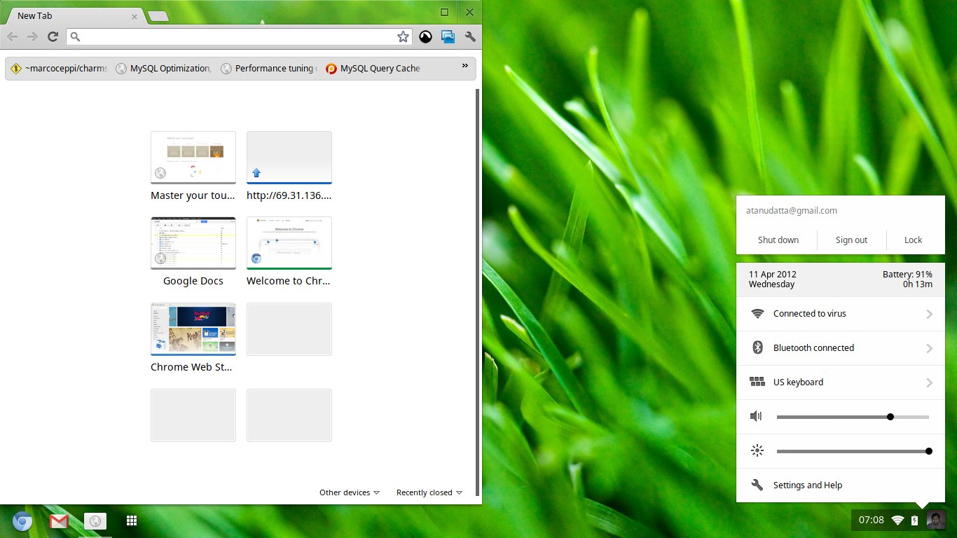Click the Shut down button

click(778, 240)
